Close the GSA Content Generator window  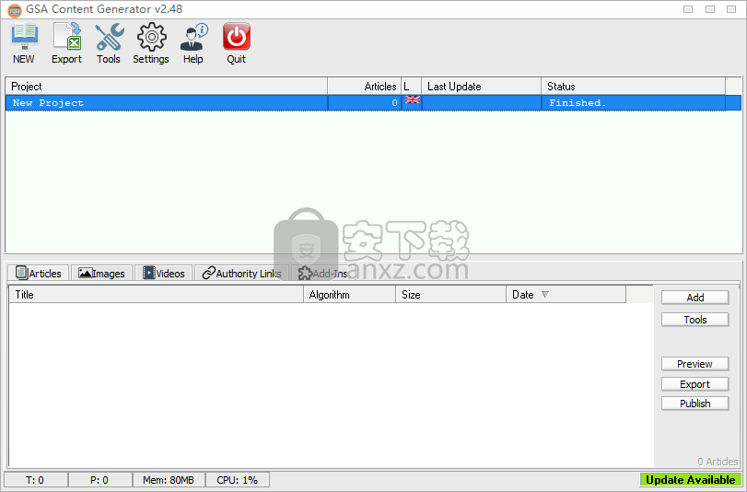pos(731,9)
